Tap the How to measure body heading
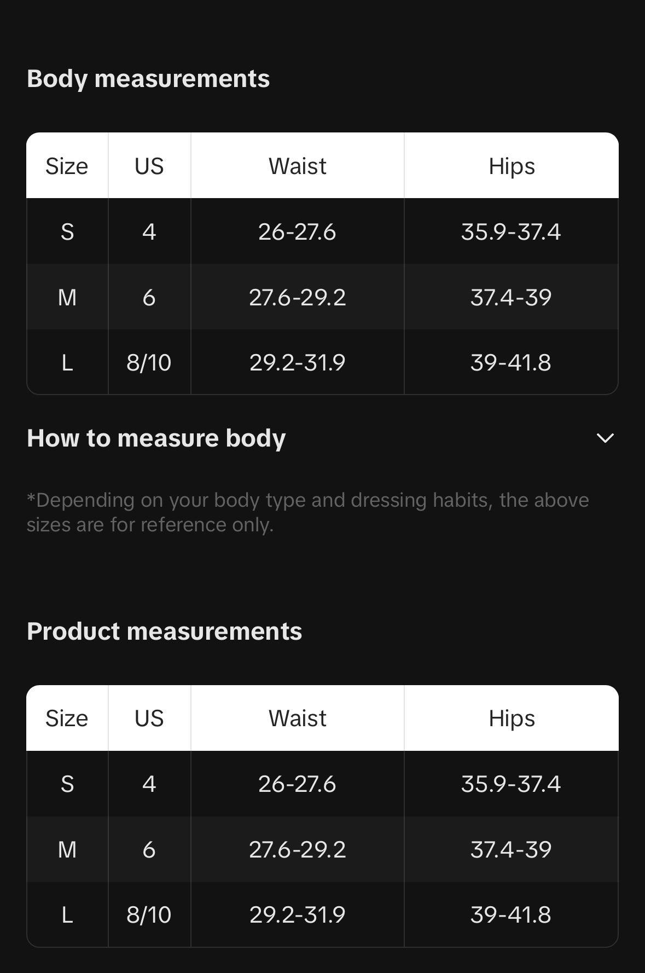 coord(156,438)
